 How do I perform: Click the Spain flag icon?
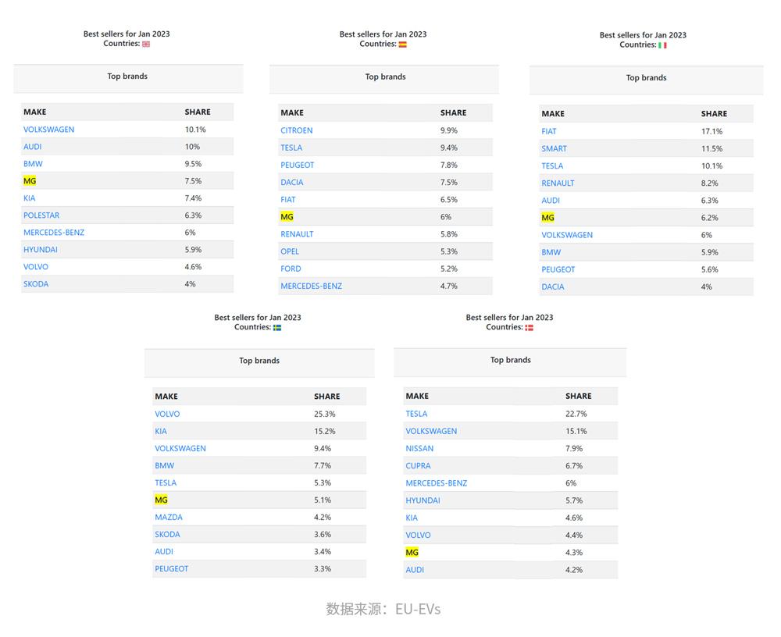point(402,44)
